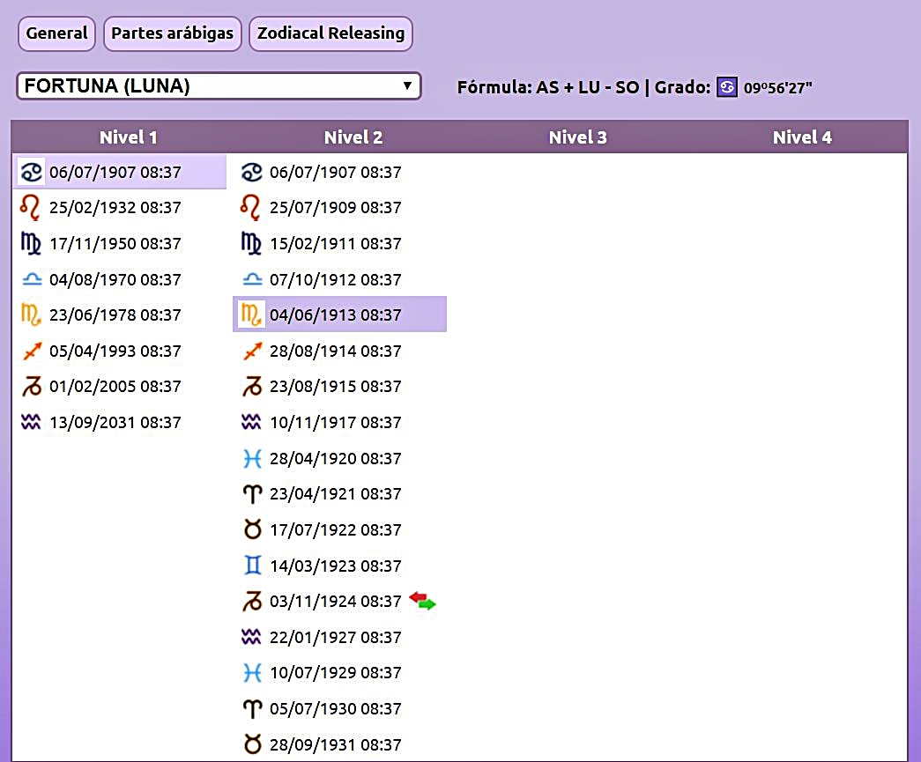Click the loosing-of-the-bond arrows icon
Image resolution: width=921 pixels, height=762 pixels.
click(422, 602)
